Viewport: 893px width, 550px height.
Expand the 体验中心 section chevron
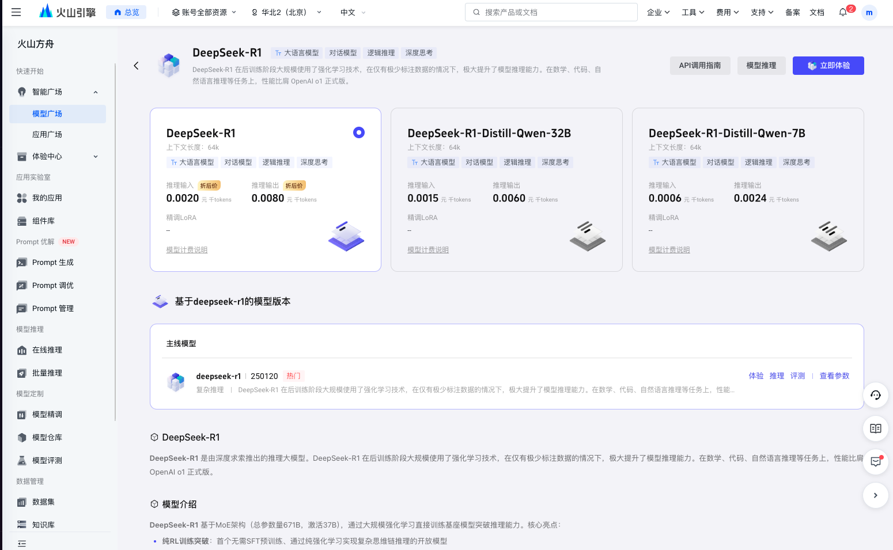(96, 157)
